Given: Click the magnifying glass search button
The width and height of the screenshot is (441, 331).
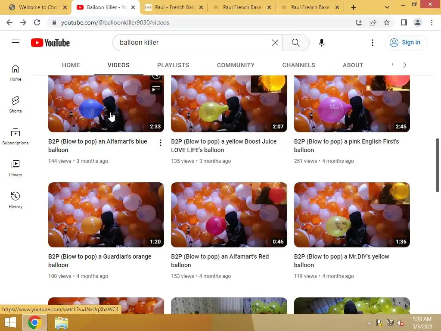Looking at the screenshot, I should tap(295, 43).
